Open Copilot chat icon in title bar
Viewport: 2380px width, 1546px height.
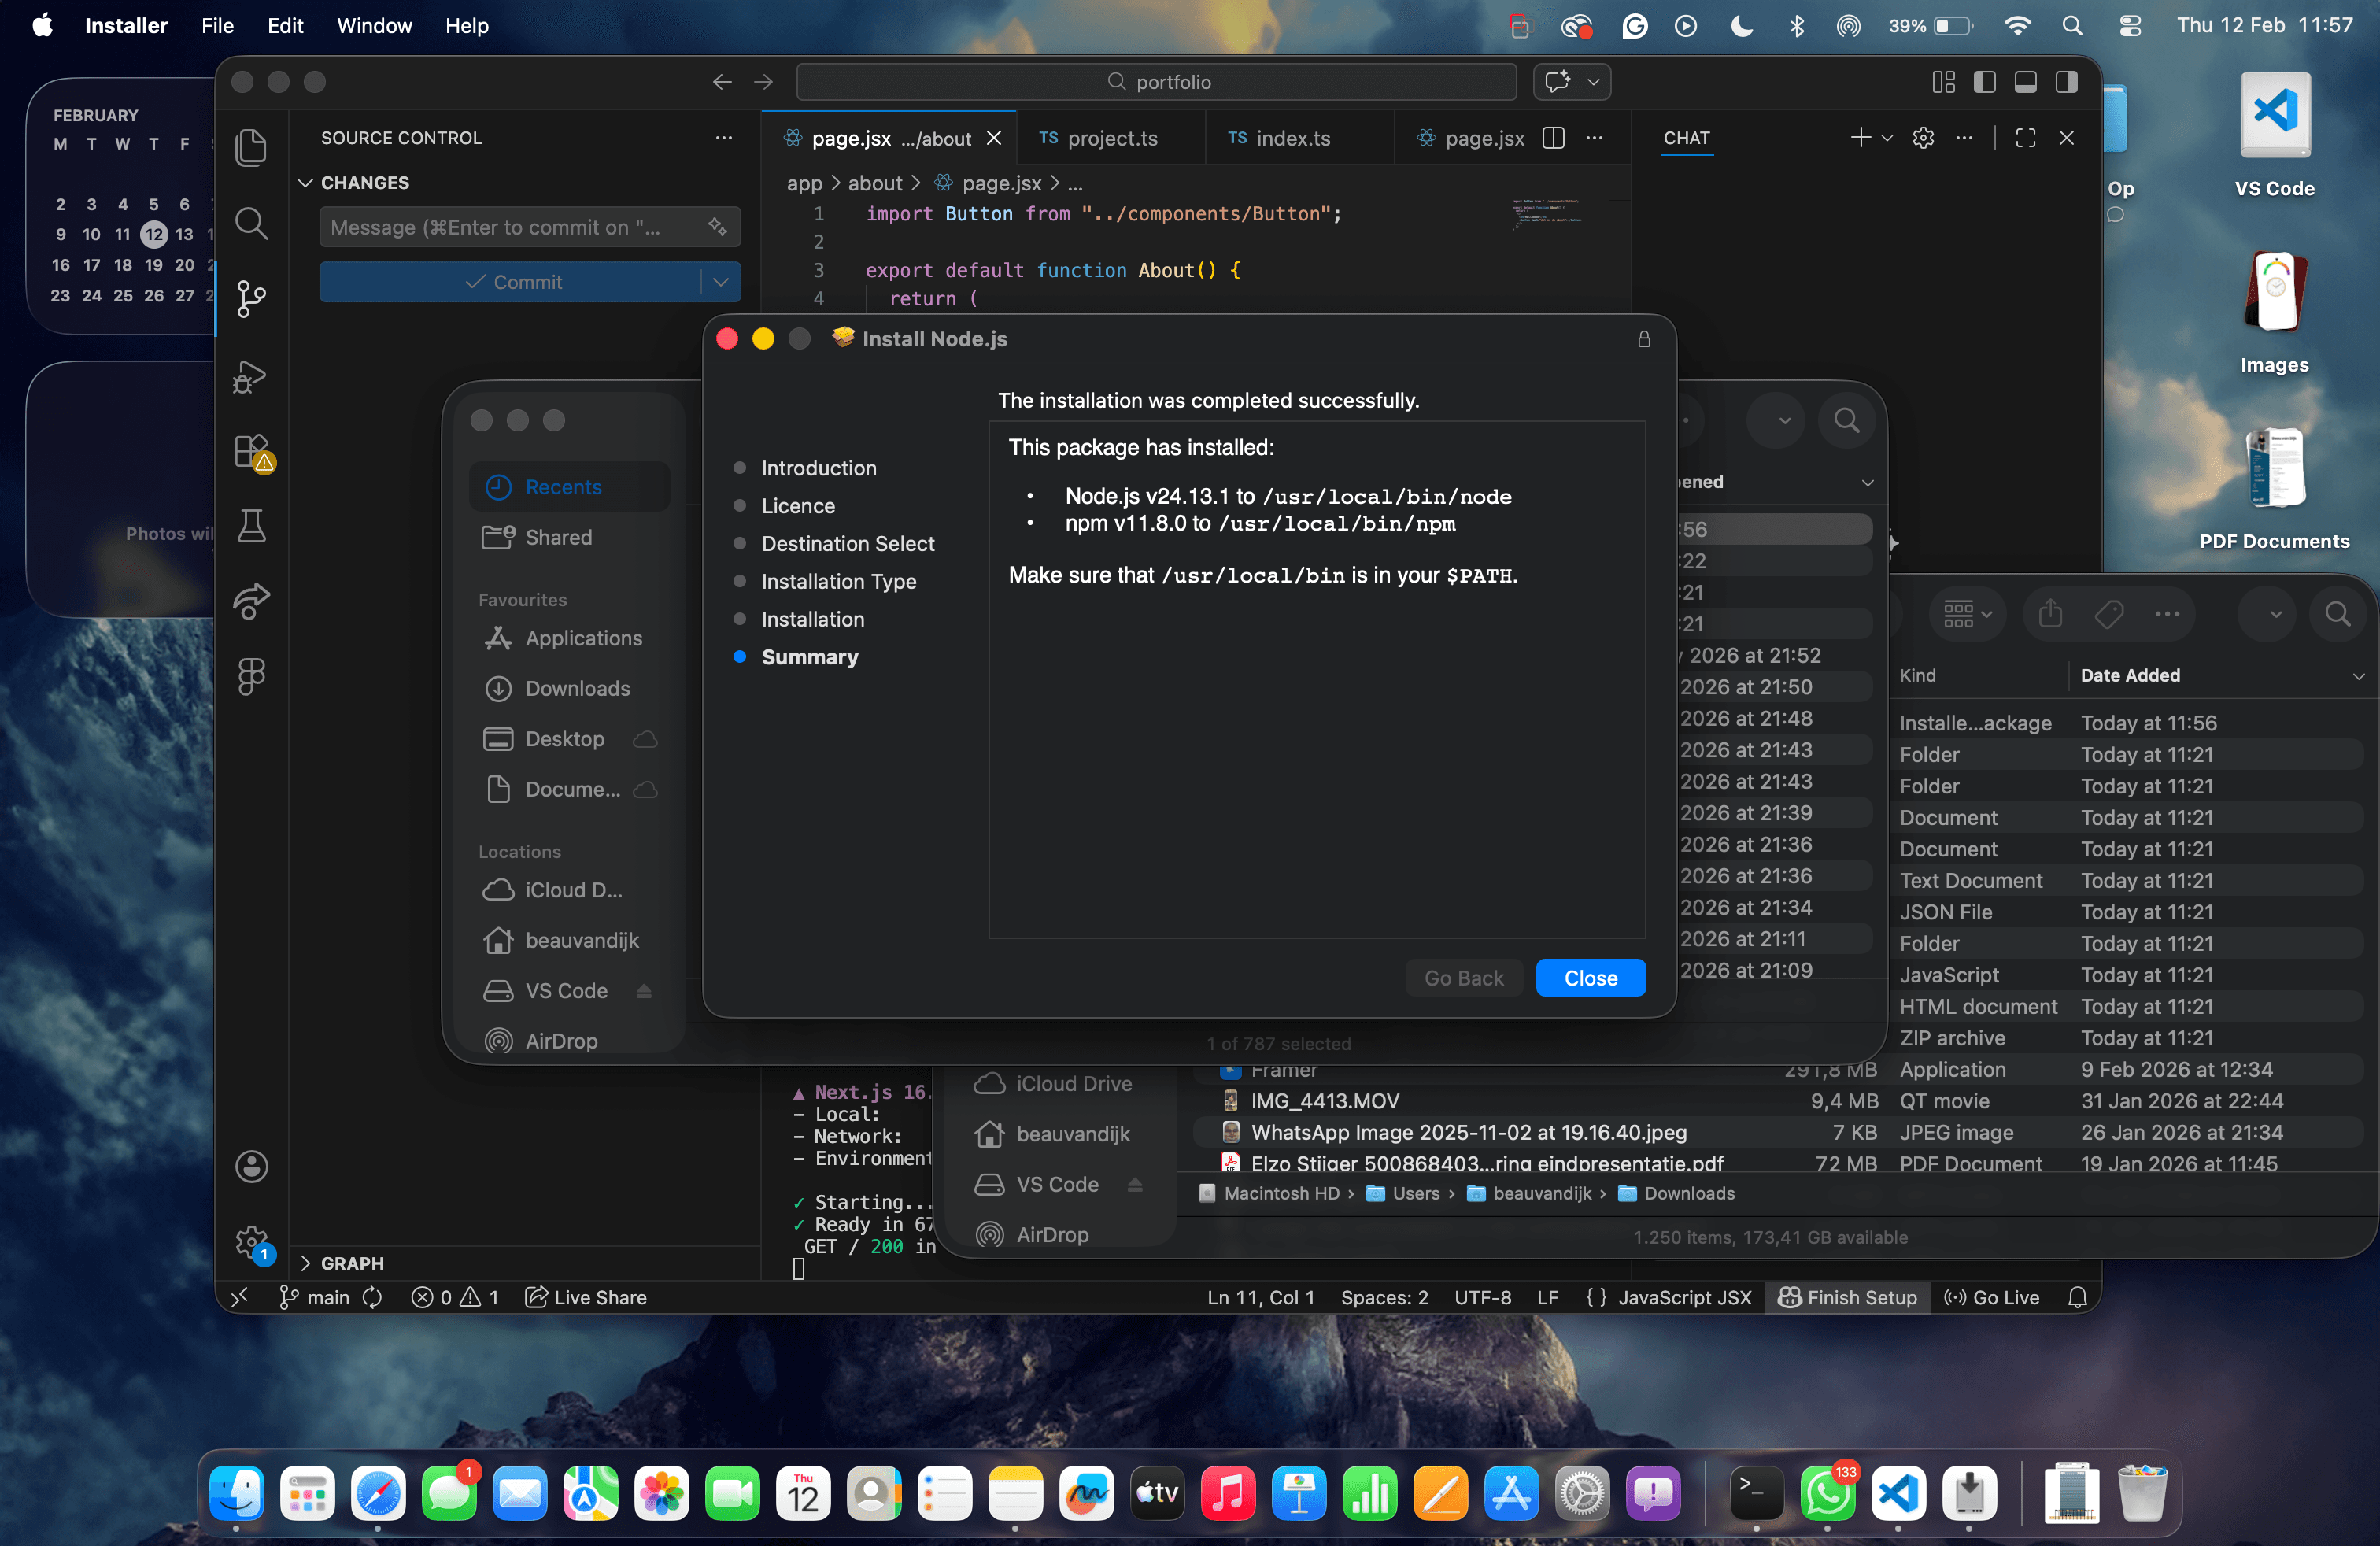(x=1557, y=82)
